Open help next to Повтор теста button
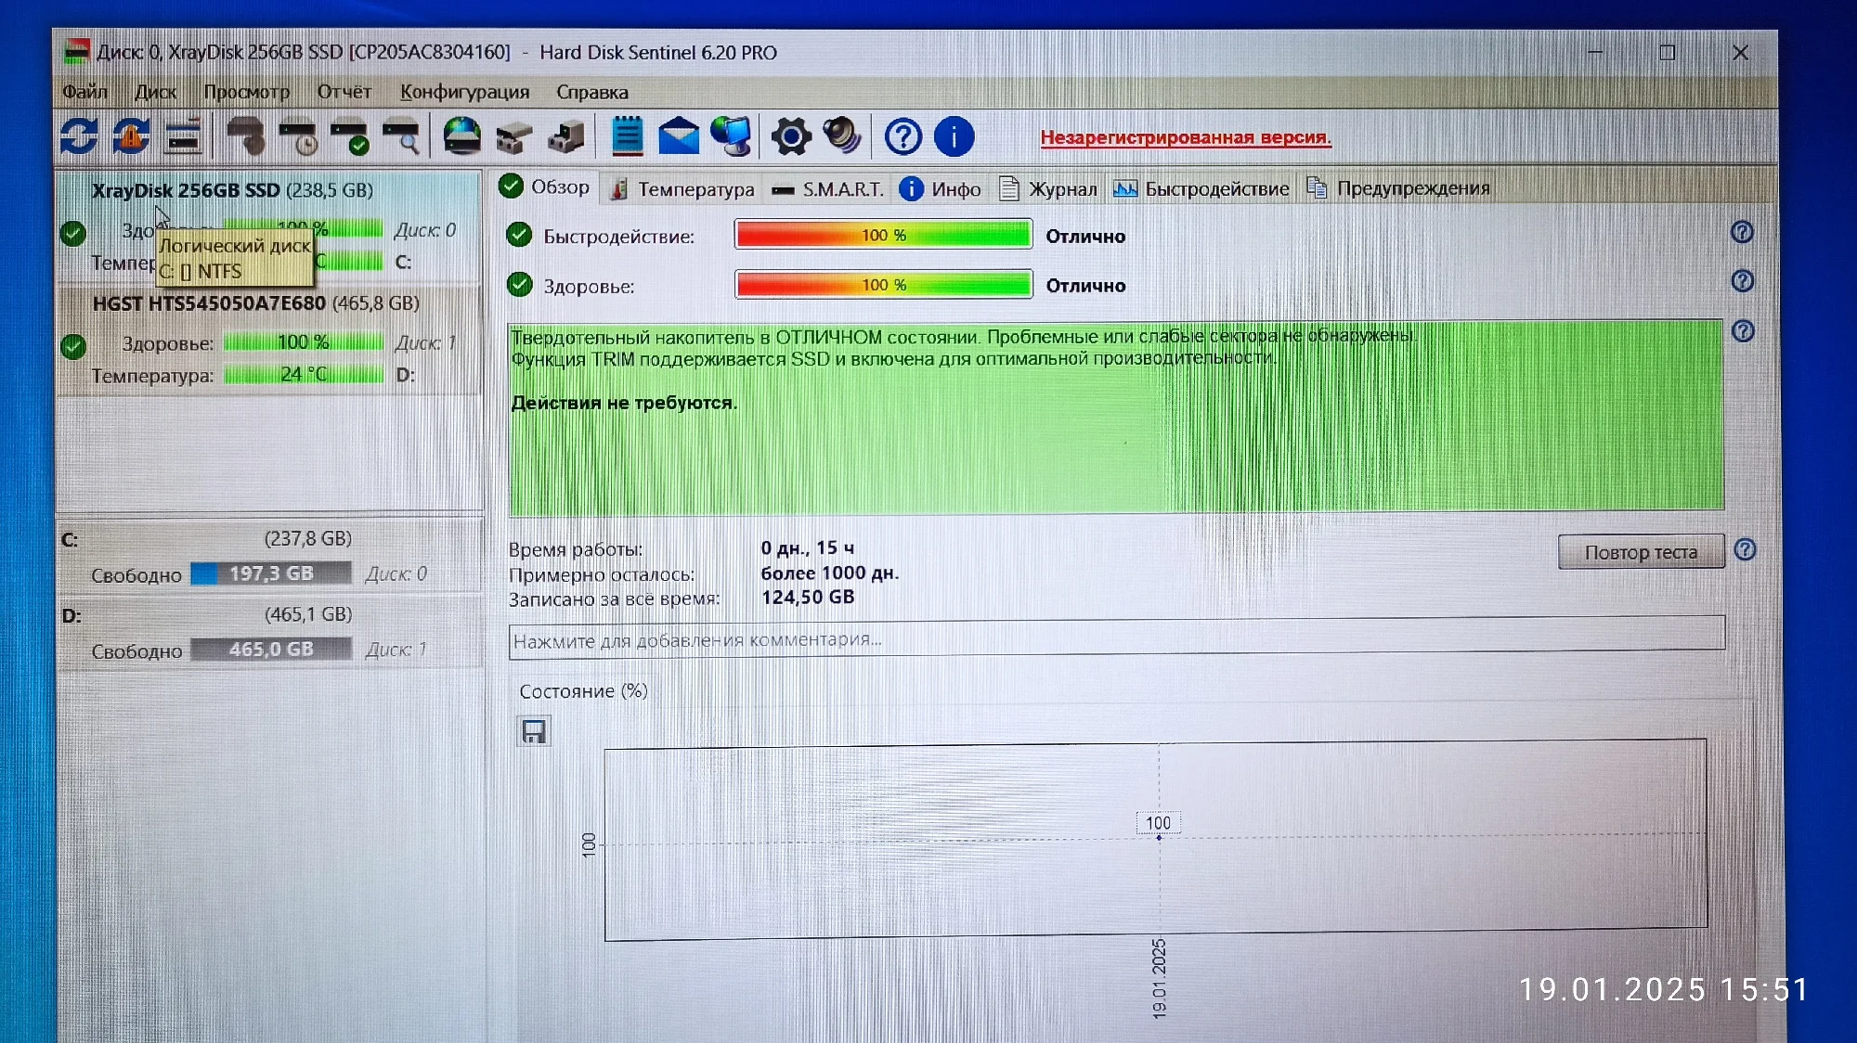1857x1043 pixels. click(x=1745, y=550)
